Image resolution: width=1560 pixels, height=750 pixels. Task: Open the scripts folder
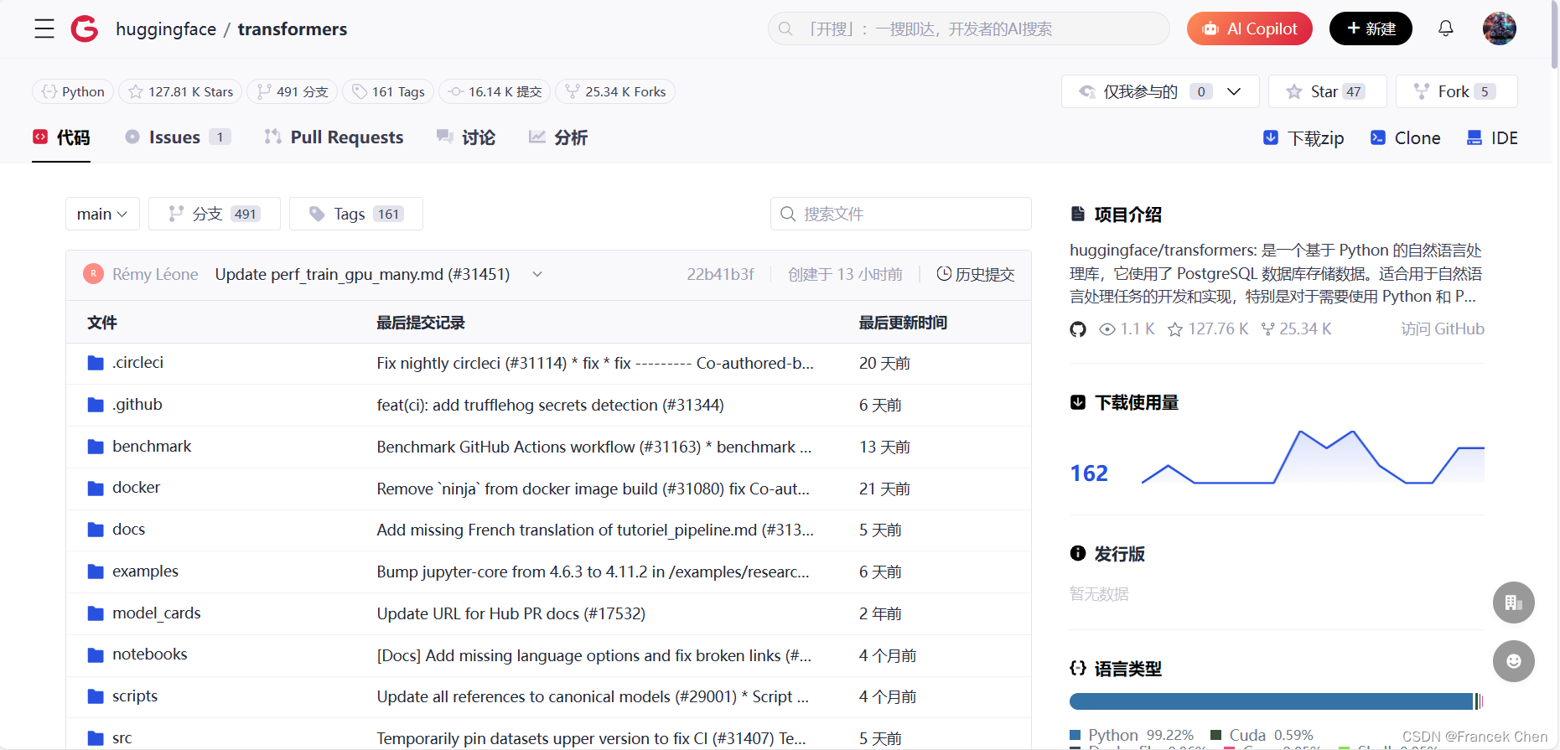point(135,696)
